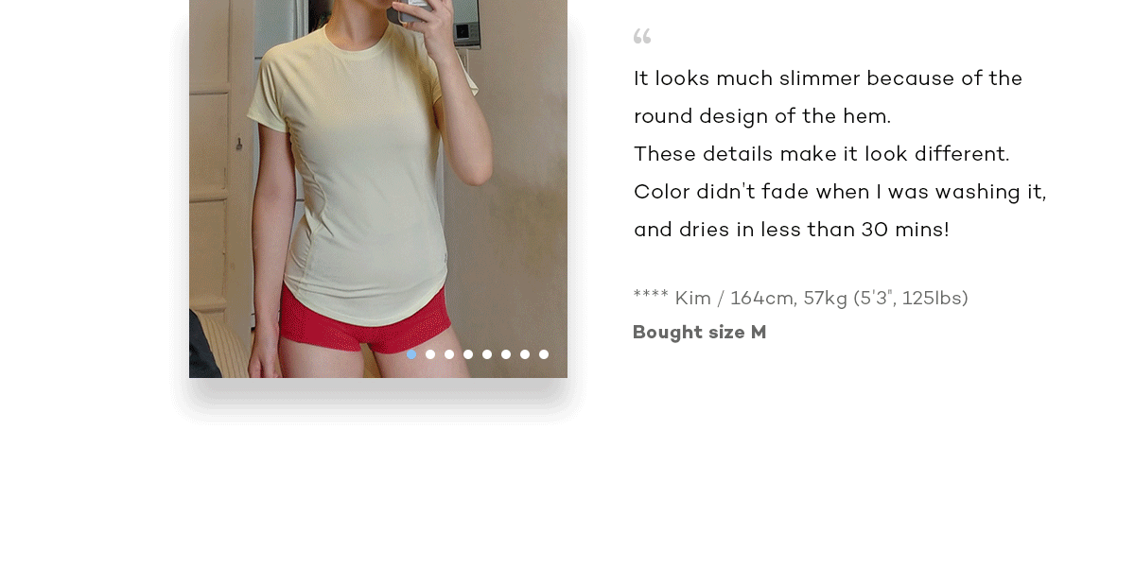Click "and dries in less than 30 mins!"

click(792, 230)
